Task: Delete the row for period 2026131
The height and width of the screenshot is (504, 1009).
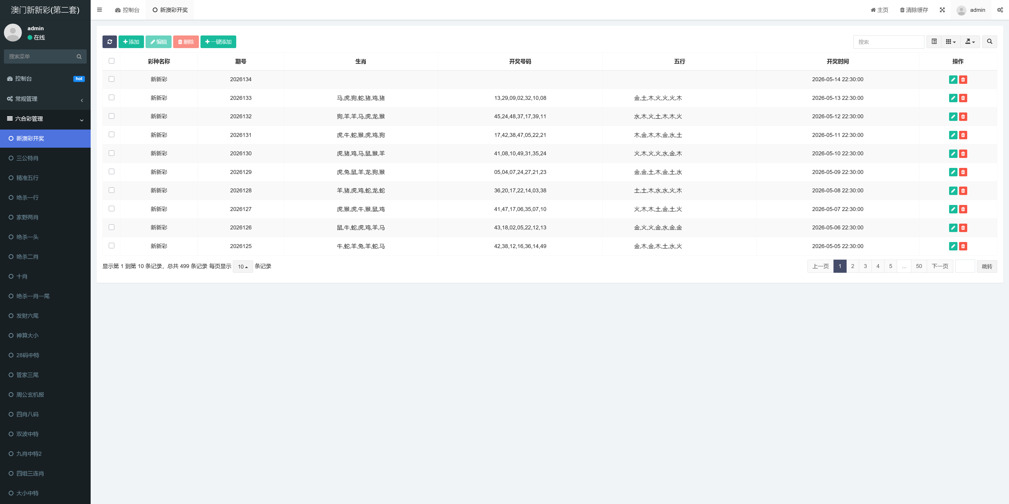Action: [963, 135]
